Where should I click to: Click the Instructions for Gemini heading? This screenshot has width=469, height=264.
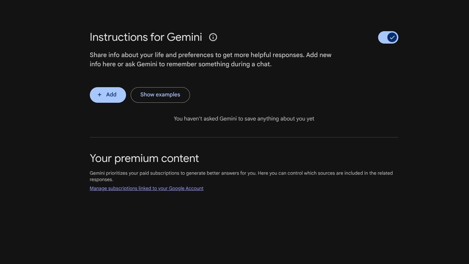(146, 37)
